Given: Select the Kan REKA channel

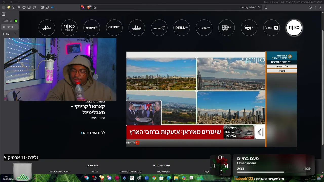Looking at the screenshot, I should point(182,28).
